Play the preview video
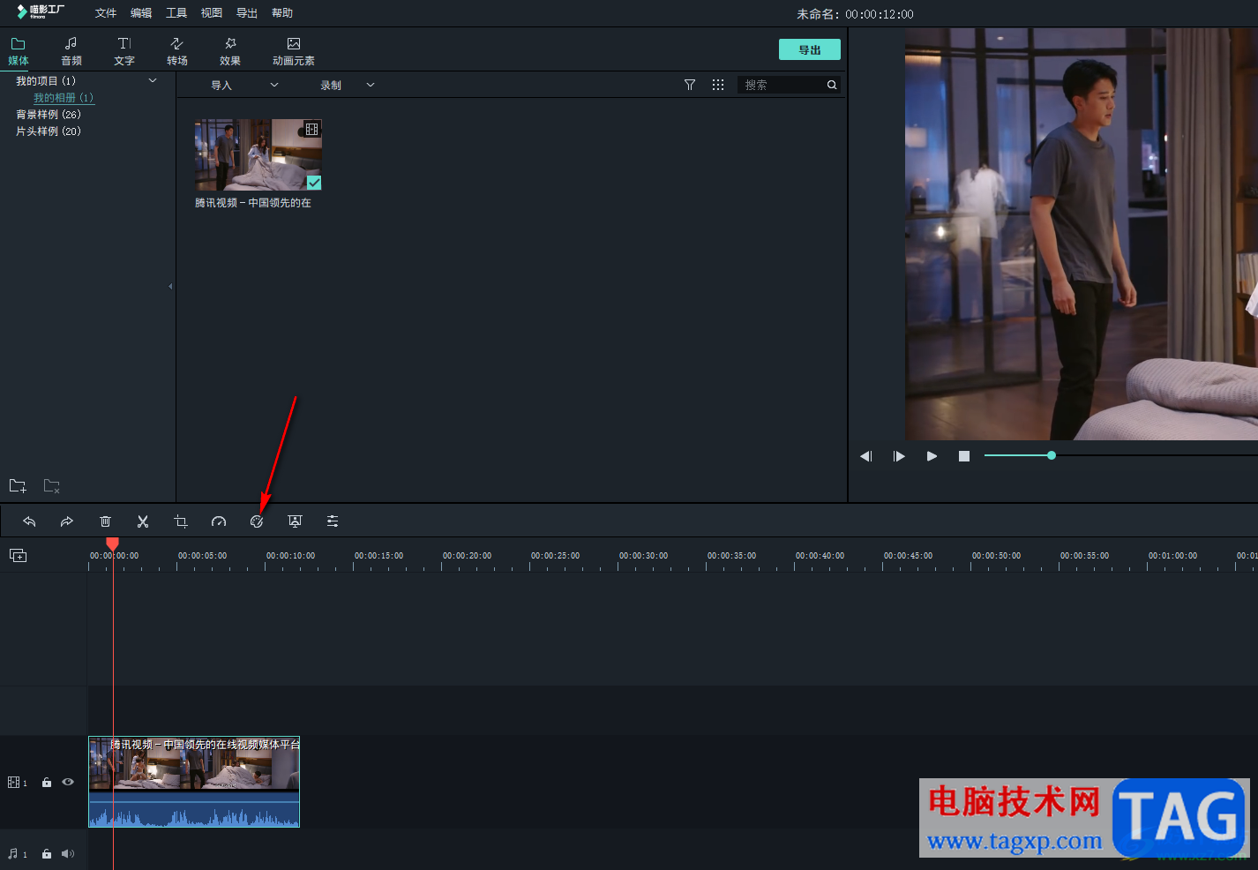 pyautogui.click(x=932, y=456)
